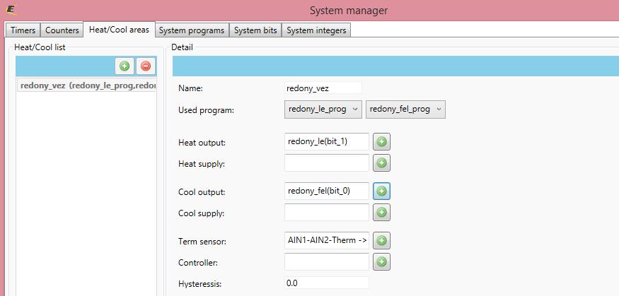Click the Cool output field redony_fel(bit_0)

[x=326, y=191]
